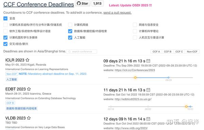This screenshot has height=130, width=204.
Task: Open the 1,913 stargazers count
Action: coord(98,3)
